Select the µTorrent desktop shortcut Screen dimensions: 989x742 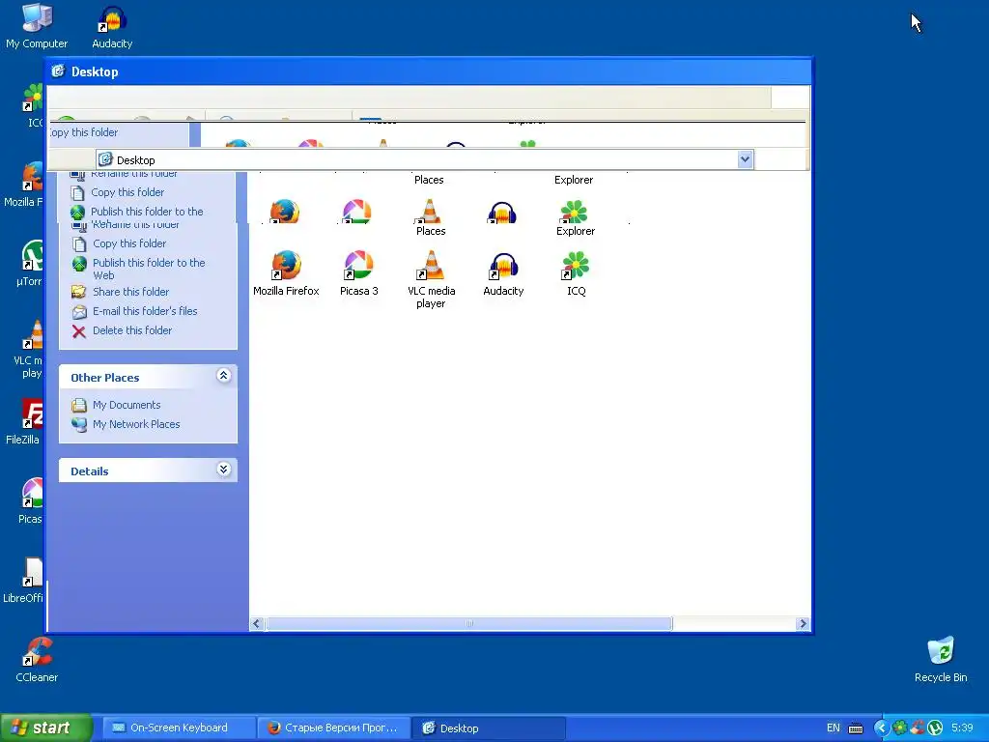(30, 263)
